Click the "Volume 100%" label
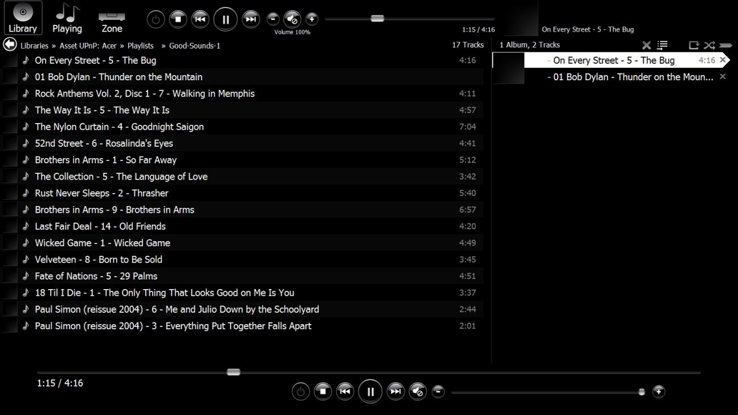The image size is (738, 415). click(292, 32)
